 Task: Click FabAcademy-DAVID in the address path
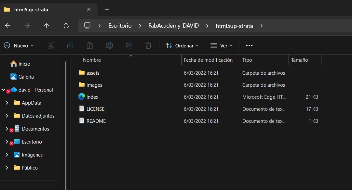pyautogui.click(x=173, y=26)
